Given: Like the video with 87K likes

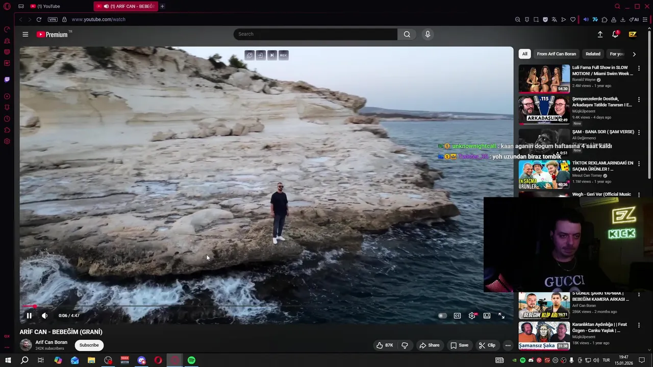Looking at the screenshot, I should click(384, 345).
